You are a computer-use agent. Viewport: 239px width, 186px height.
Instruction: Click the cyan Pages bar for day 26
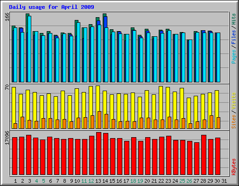pos(190,61)
